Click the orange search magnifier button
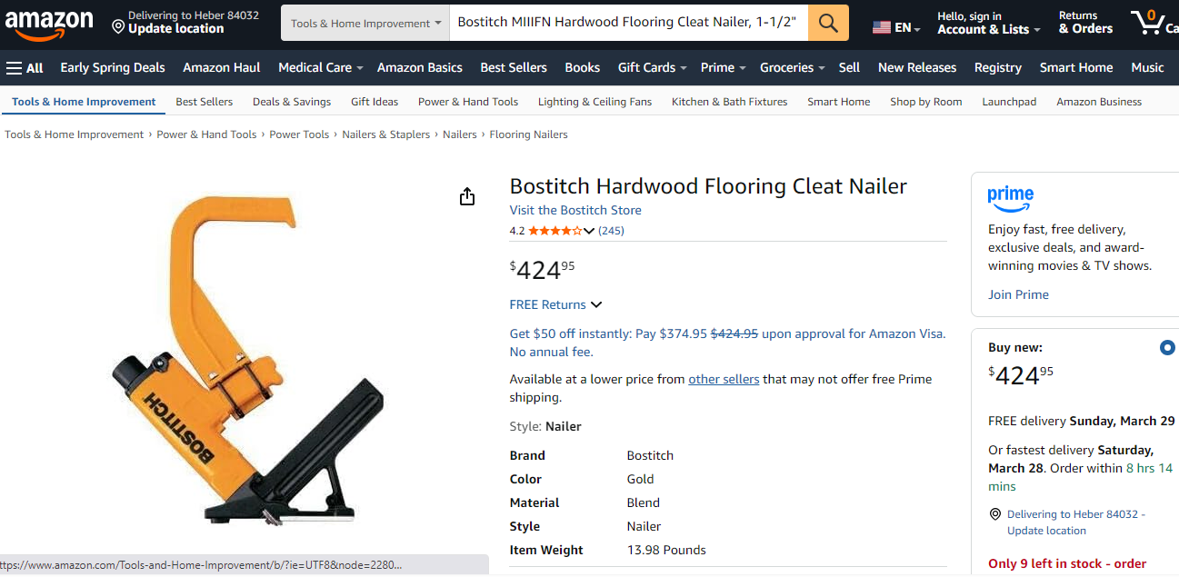Screen dimensions: 1179x577 828,23
